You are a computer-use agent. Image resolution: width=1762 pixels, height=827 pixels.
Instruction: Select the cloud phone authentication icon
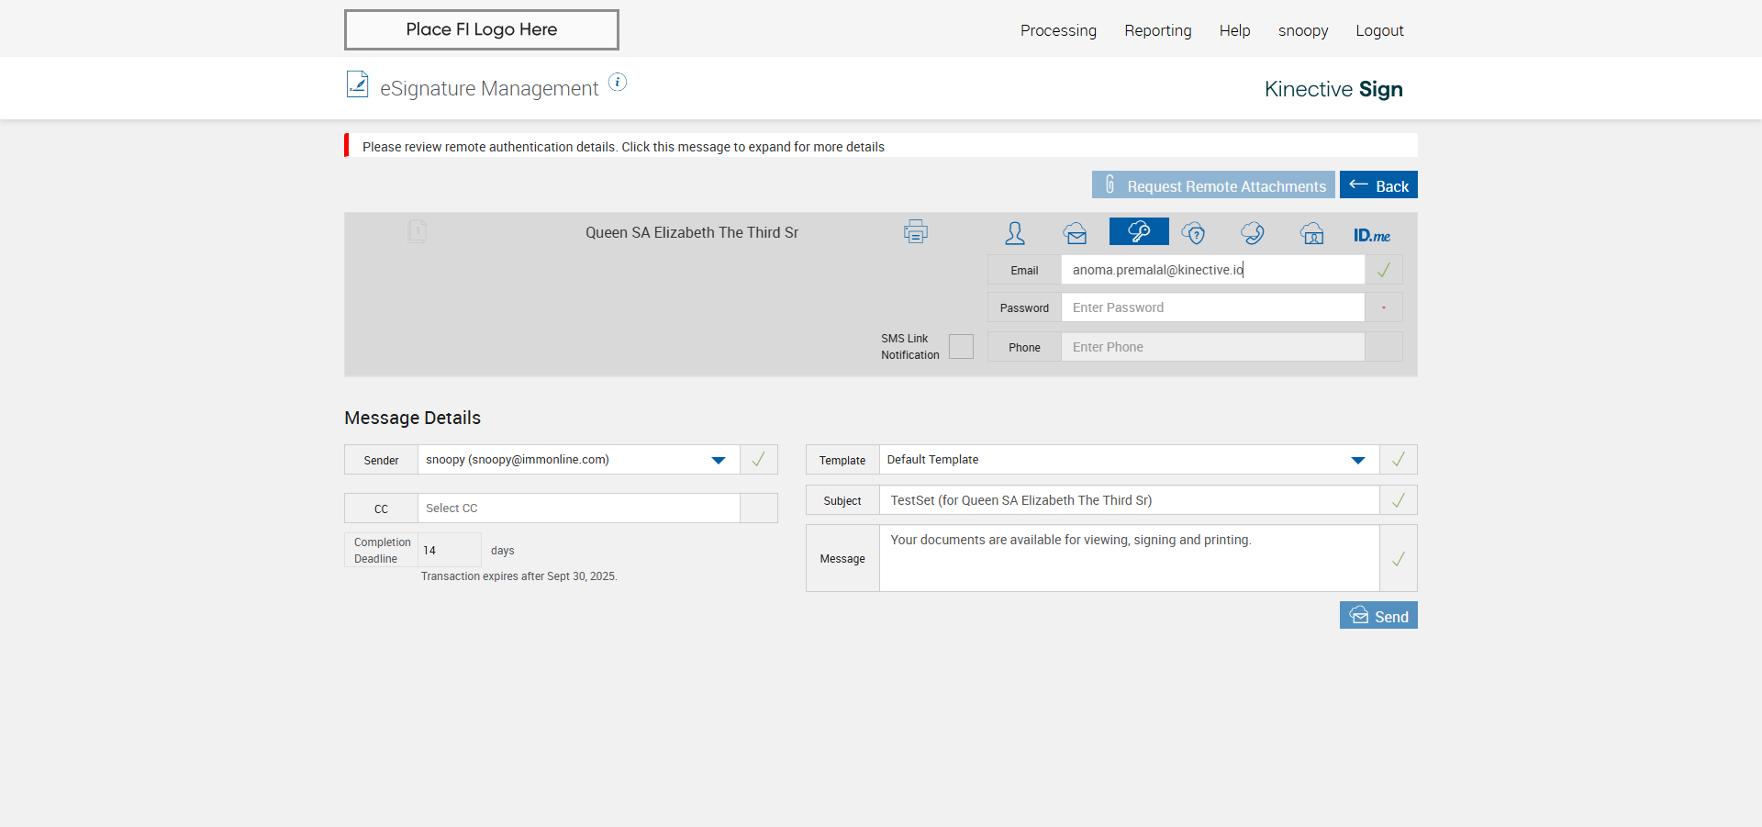(x=1252, y=233)
